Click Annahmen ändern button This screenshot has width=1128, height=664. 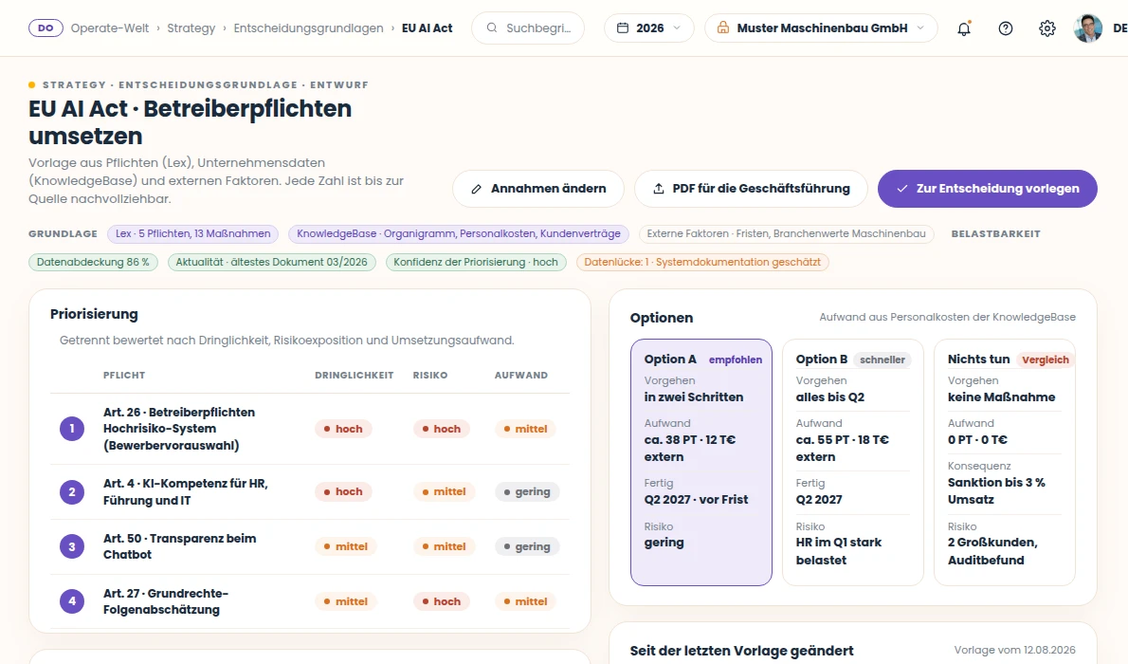[538, 189]
